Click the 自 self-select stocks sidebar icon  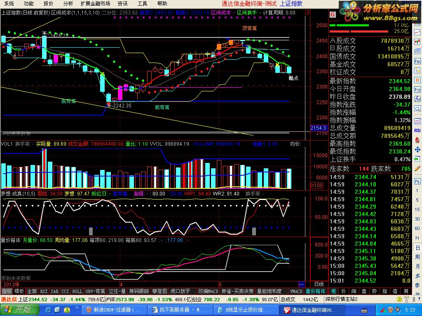(x=417, y=80)
